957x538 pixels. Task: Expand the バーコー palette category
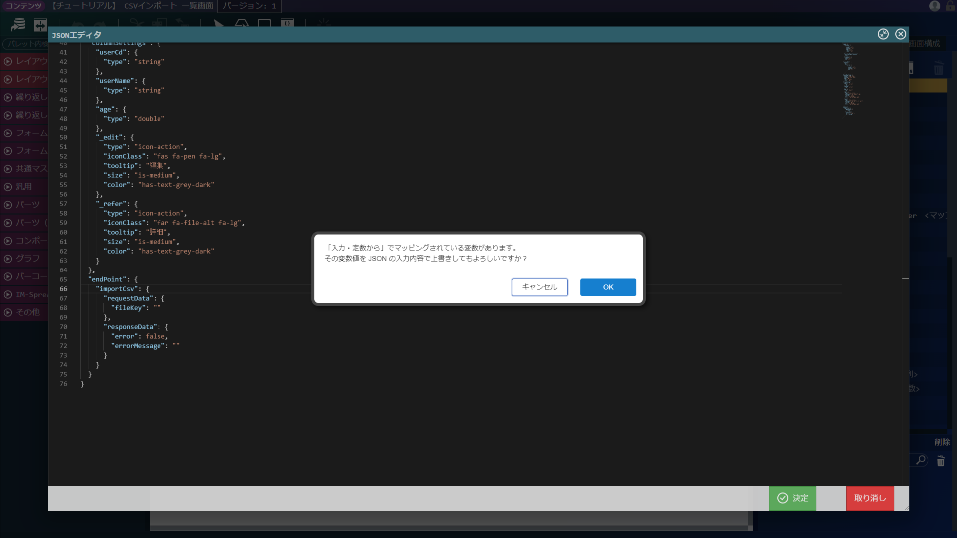point(25,276)
